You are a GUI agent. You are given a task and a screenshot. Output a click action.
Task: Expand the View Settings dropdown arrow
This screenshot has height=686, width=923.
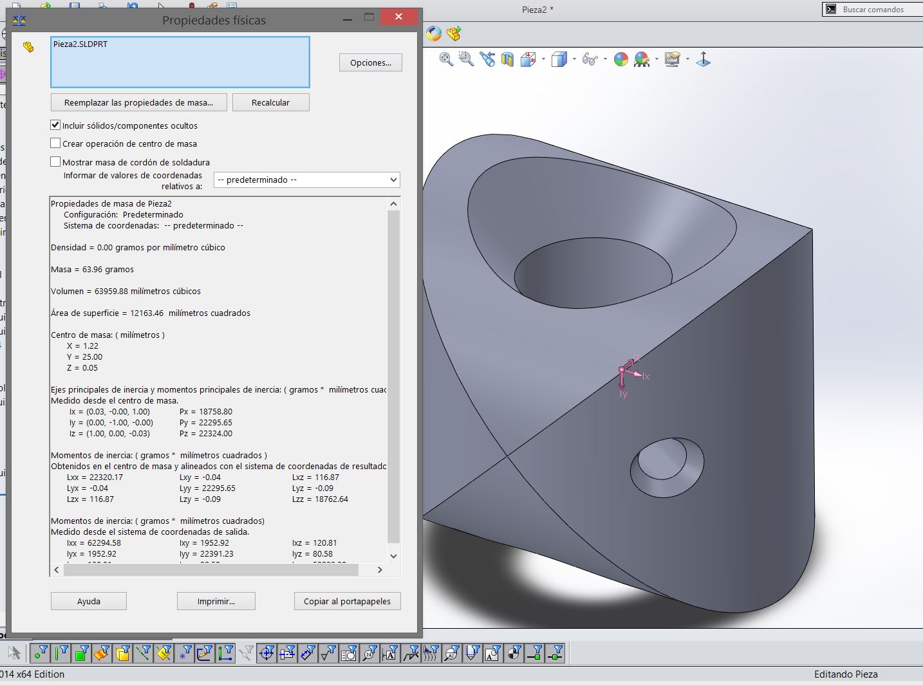tap(687, 59)
